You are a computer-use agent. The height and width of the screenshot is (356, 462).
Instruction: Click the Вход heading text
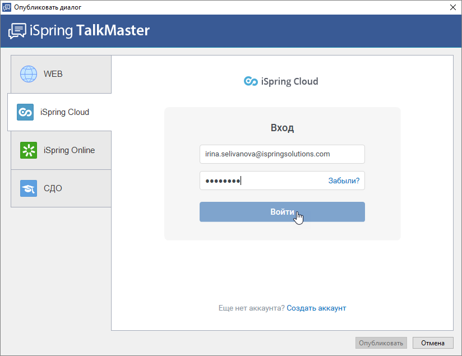click(282, 128)
